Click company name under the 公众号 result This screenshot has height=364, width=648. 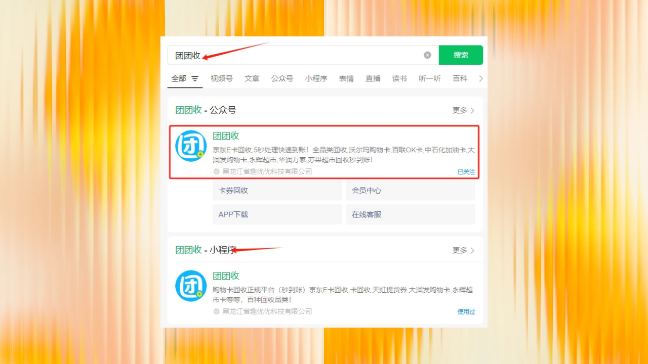click(267, 171)
